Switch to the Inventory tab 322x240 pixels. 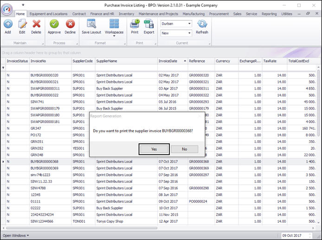(126, 14)
